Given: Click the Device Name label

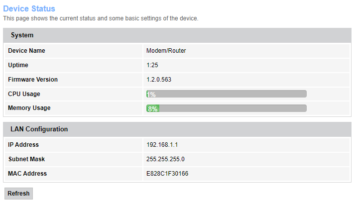Looking at the screenshot, I should tap(26, 51).
